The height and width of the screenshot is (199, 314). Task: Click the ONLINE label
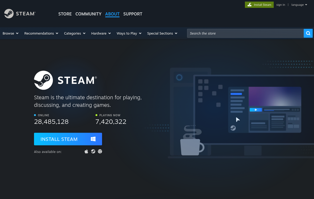tap(43, 115)
